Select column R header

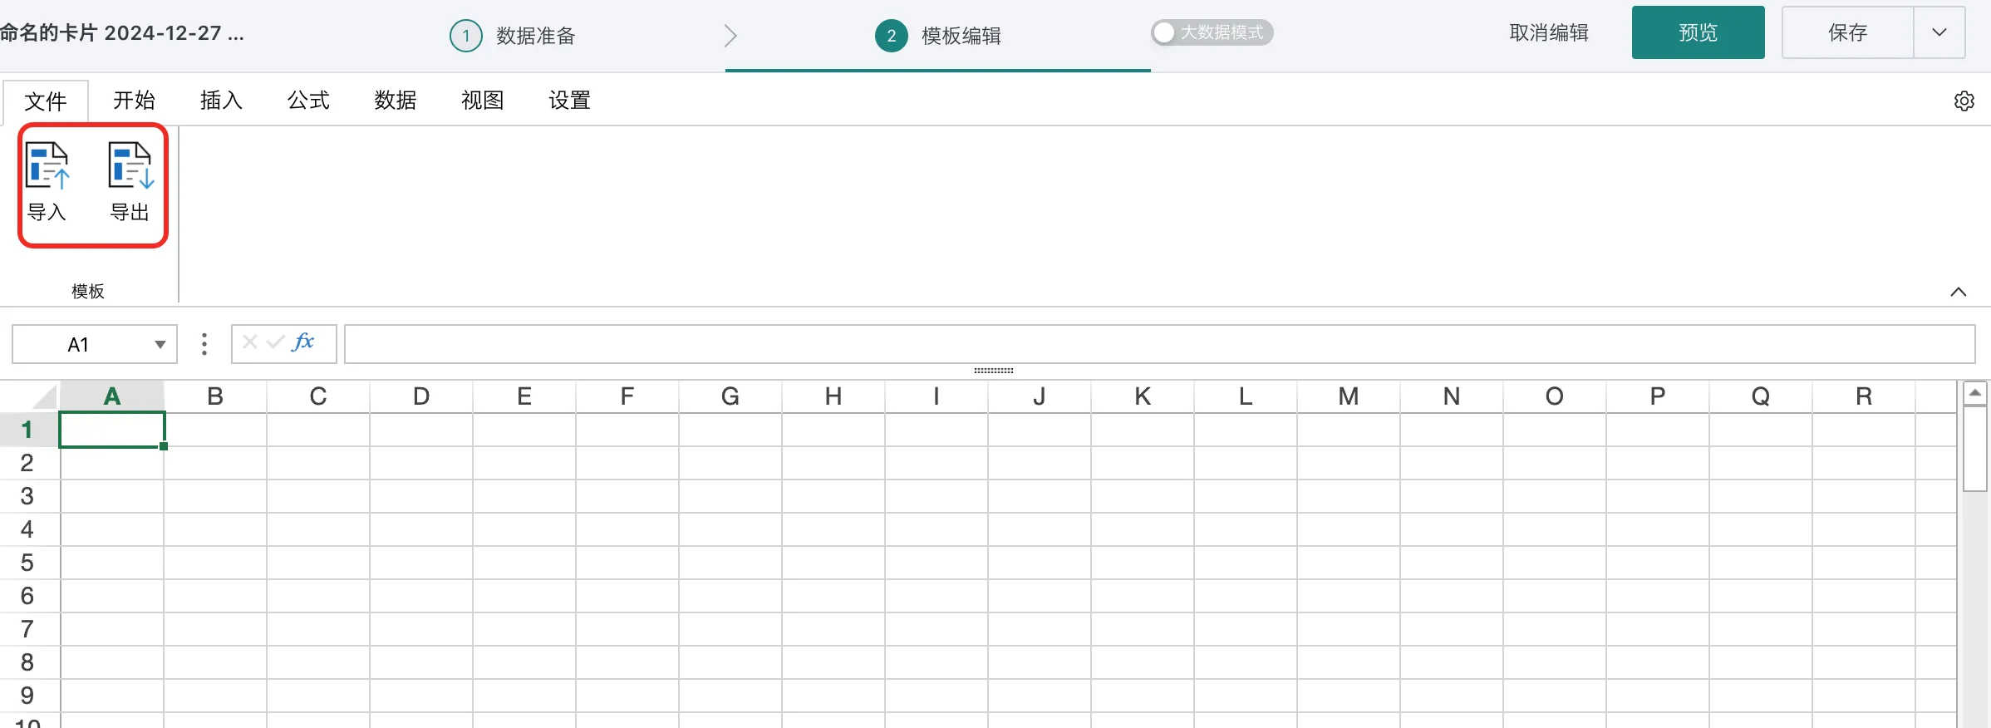click(x=1864, y=396)
